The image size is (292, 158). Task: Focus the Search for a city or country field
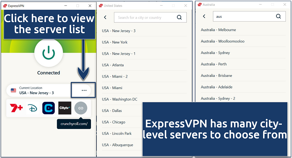[150, 17]
